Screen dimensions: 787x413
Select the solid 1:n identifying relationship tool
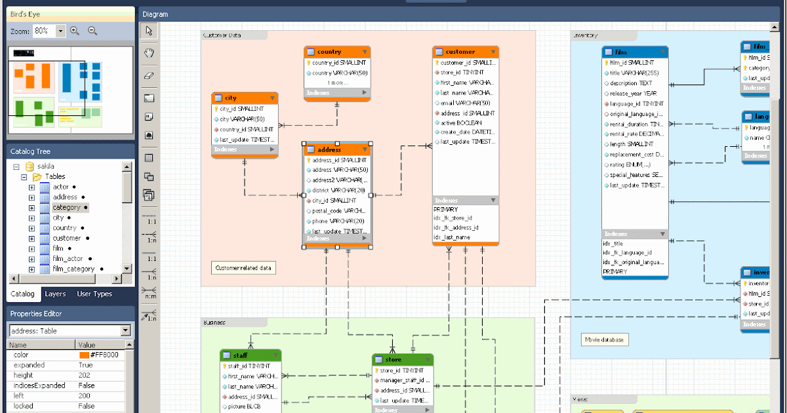(151, 275)
